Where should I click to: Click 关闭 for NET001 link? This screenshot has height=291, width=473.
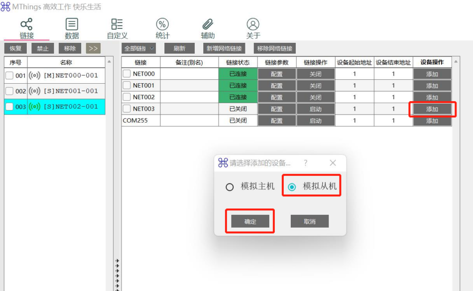pos(316,86)
